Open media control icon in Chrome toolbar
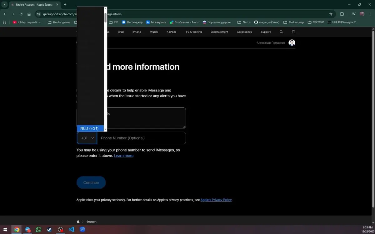This screenshot has width=375, height=234. click(354, 14)
